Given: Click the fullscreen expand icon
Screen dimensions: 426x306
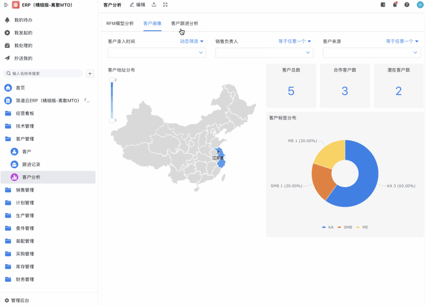Looking at the screenshot, I should point(165,5).
